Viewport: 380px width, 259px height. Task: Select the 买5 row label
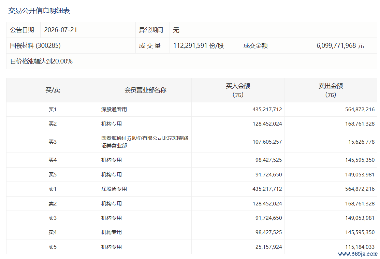tap(53, 175)
